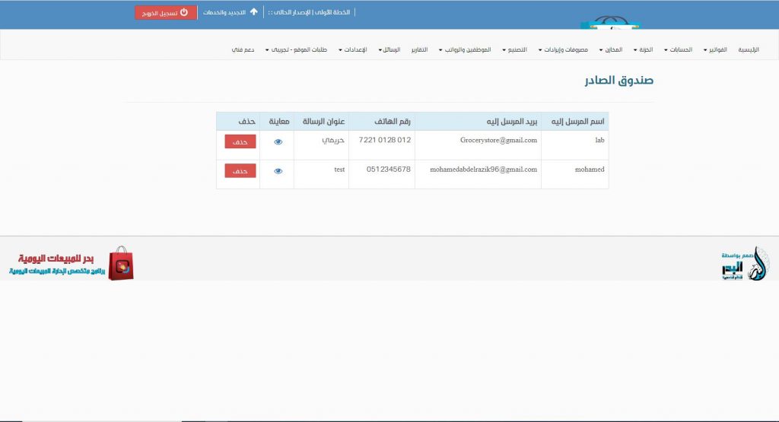Open the طلبات الموقع - تجريبى menu
The width and height of the screenshot is (779, 422).
tap(296, 49)
